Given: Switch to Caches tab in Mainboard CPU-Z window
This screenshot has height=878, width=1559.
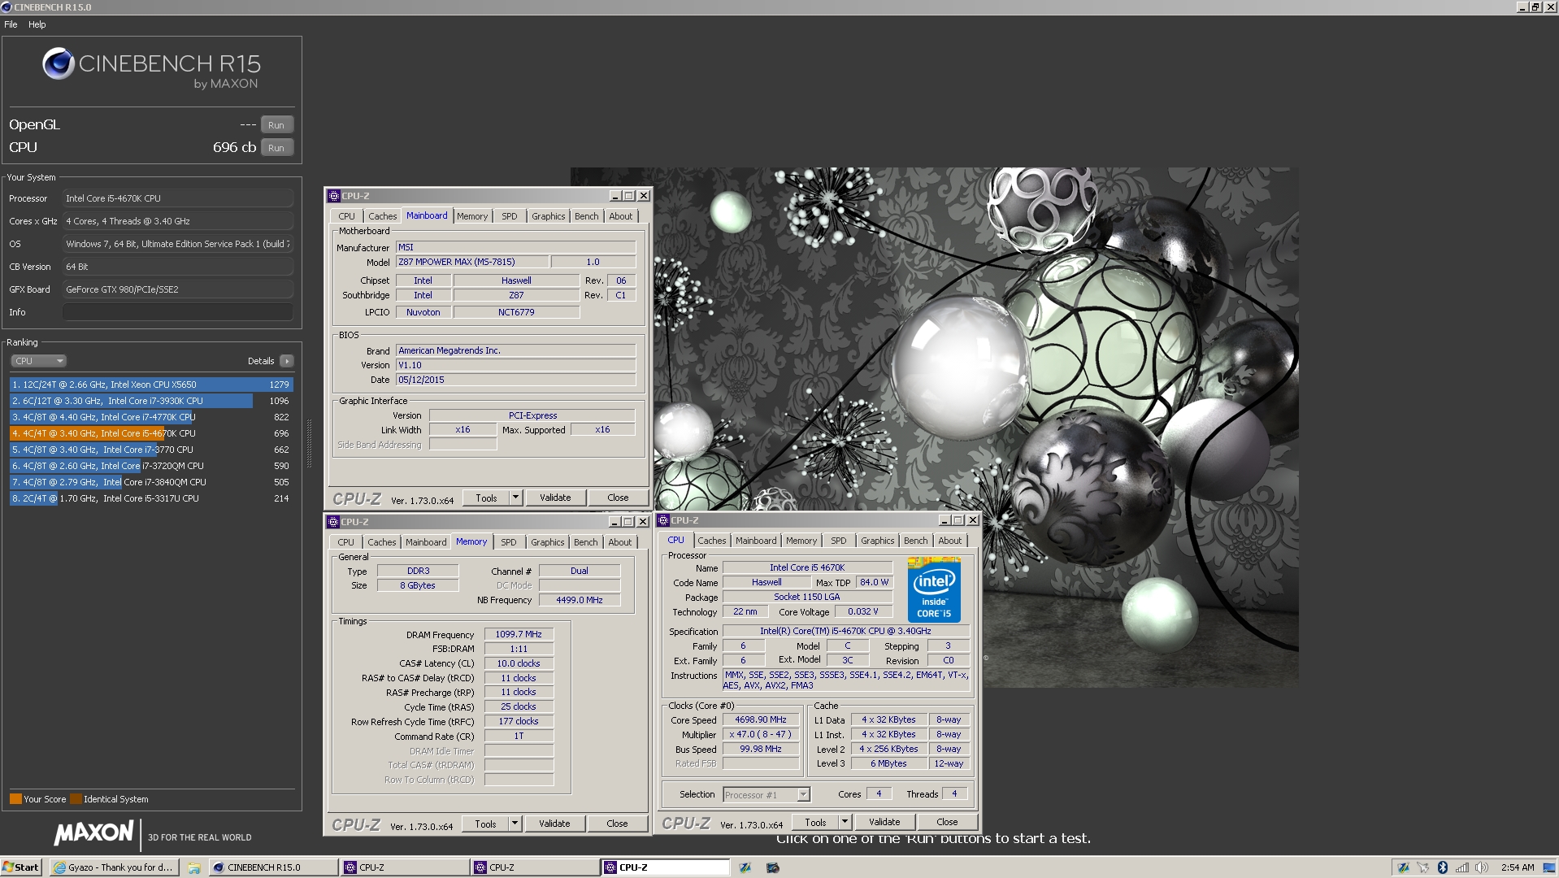Looking at the screenshot, I should coord(382,216).
